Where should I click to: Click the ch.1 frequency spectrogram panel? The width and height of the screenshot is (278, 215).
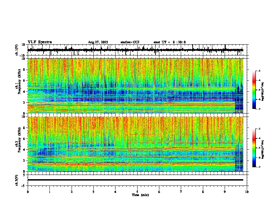click(135, 86)
